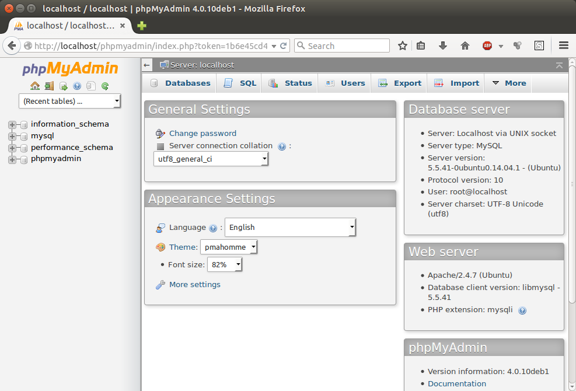
Task: Select the information_schema database name
Action: click(x=70, y=124)
